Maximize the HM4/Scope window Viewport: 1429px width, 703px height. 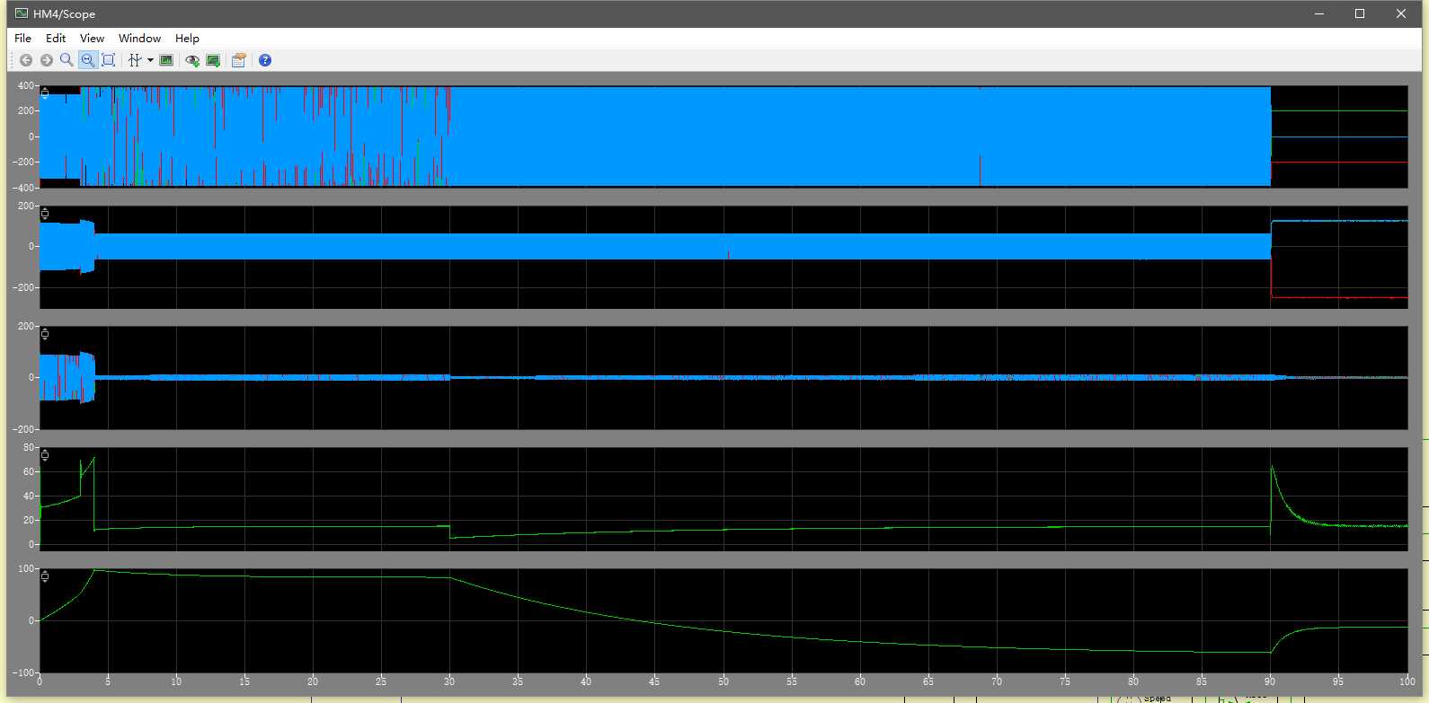(x=1360, y=13)
